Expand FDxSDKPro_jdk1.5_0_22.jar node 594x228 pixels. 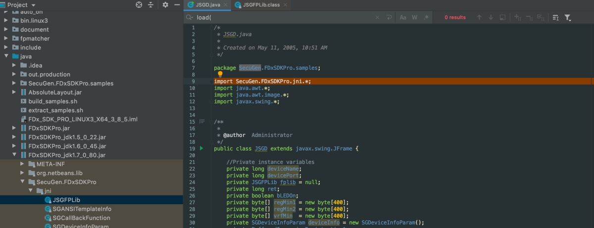coord(14,137)
